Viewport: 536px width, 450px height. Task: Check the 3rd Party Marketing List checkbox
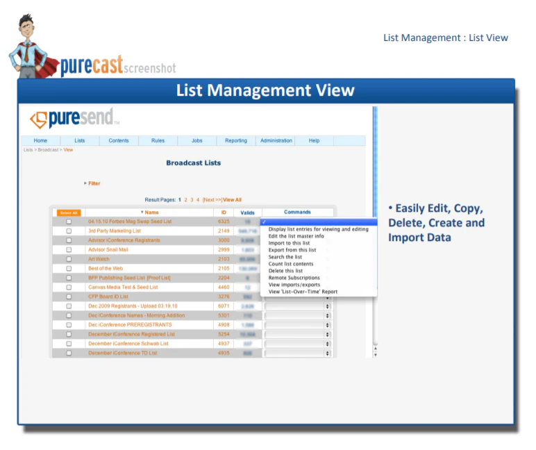coord(69,231)
